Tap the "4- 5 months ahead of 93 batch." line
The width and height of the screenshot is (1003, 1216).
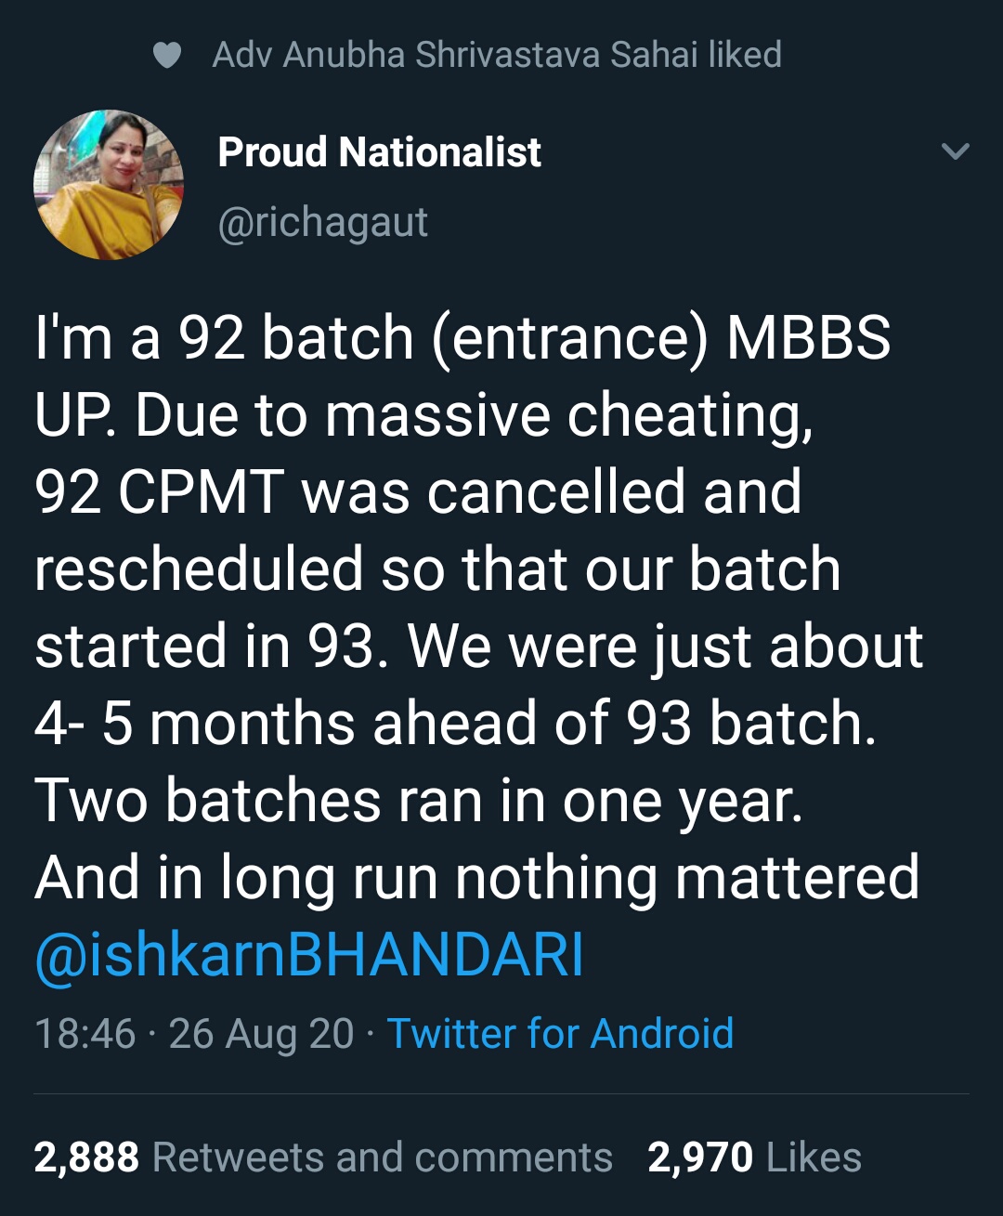click(455, 724)
